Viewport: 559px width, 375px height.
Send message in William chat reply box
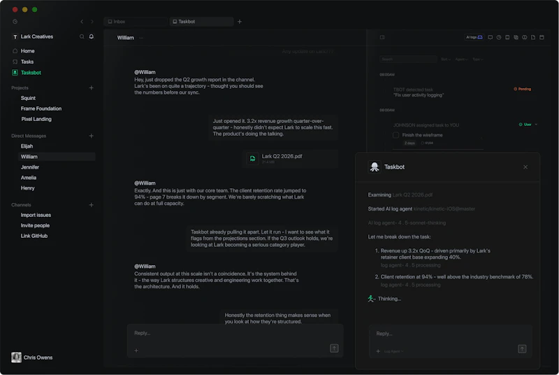(334, 348)
